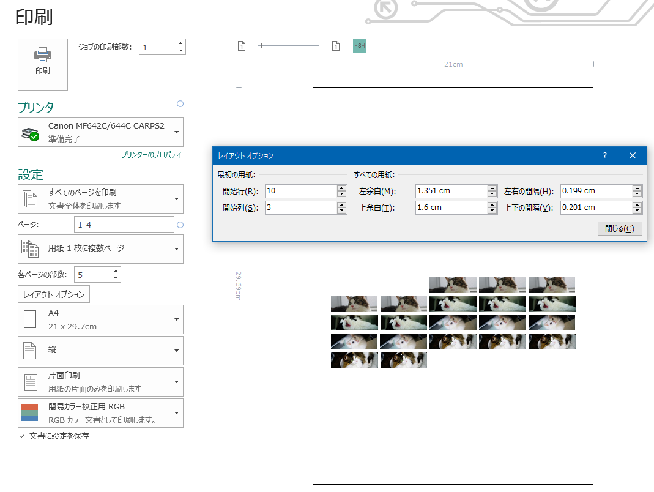The image size is (654, 492).
Task: Open the 簡易カラー校正用 RGB color dropdown
Action: point(100,413)
